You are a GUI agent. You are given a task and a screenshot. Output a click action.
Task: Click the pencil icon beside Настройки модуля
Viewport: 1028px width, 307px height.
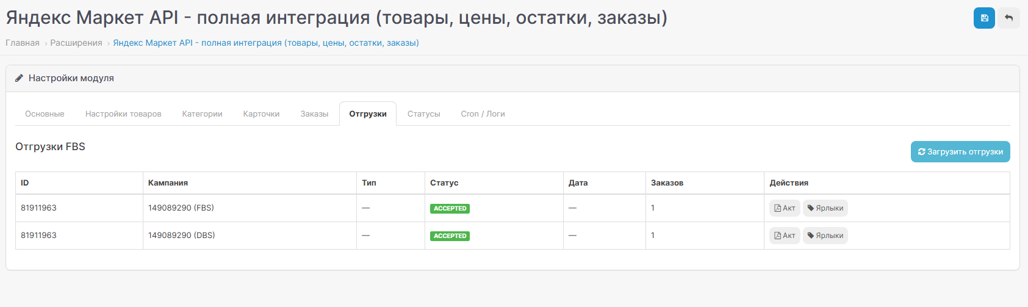(x=20, y=78)
